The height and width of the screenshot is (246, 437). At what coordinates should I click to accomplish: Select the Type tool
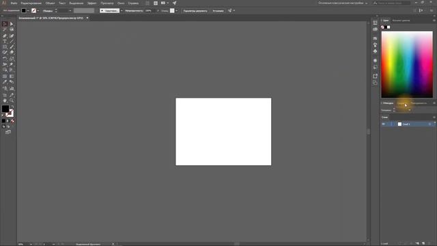point(5,41)
